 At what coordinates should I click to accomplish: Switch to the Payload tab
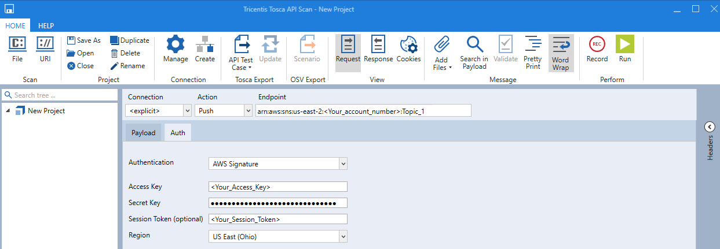[143, 133]
